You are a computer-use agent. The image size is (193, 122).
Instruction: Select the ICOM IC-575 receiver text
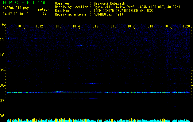123,11
